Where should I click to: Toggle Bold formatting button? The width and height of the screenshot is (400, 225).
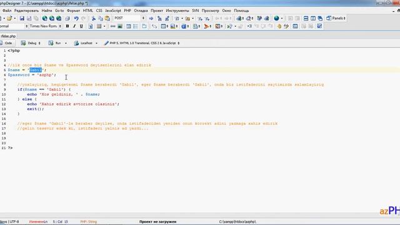coord(67,26)
